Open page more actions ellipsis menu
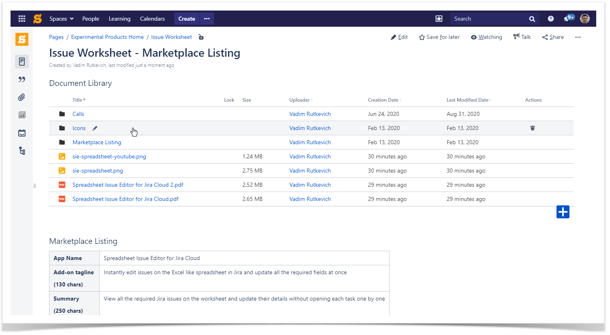This screenshot has width=610, height=335. (x=578, y=37)
